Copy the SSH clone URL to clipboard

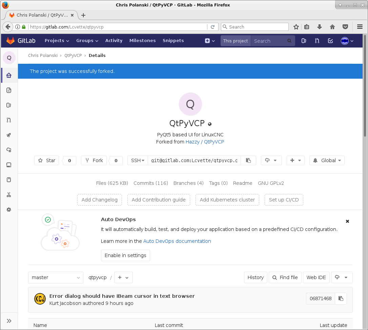click(248, 160)
